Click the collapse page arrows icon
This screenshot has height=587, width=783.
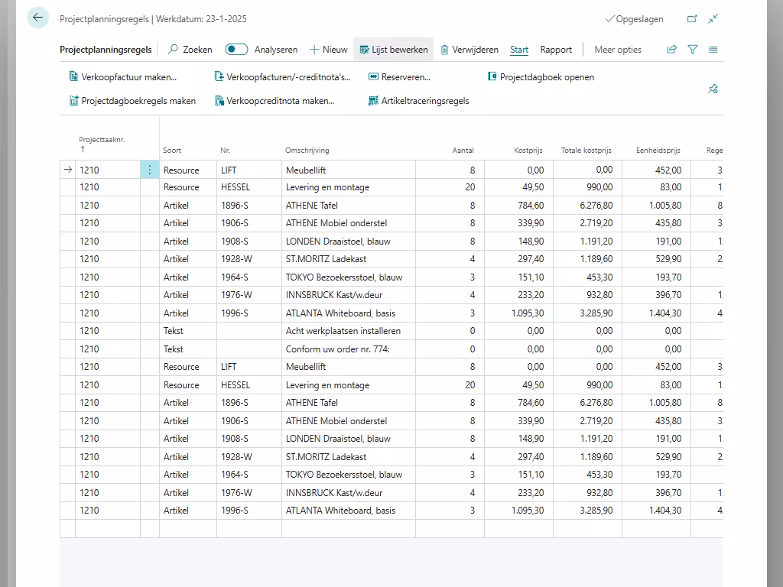(x=713, y=19)
